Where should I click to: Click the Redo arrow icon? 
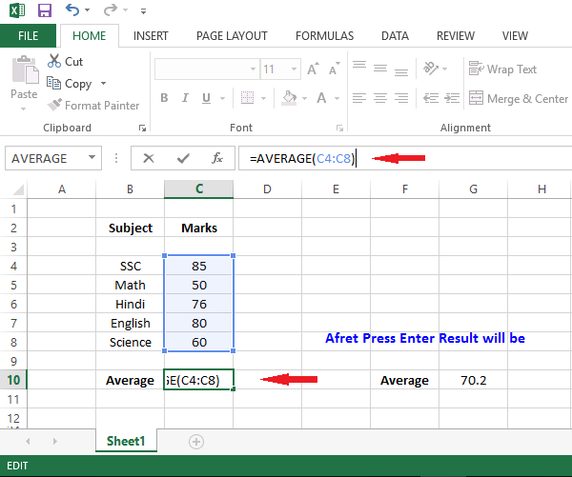(111, 10)
